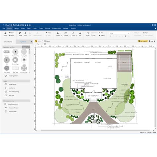Click the Undo button in ribbon
The width and height of the screenshot is (157, 157).
(x=48, y=33)
